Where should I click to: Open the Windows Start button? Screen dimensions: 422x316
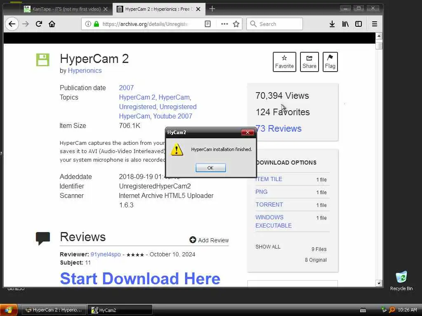(9, 310)
